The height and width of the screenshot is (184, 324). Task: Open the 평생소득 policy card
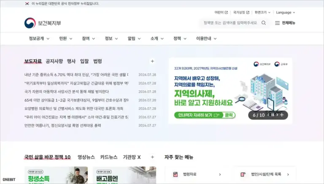pyautogui.click(x=56, y=175)
